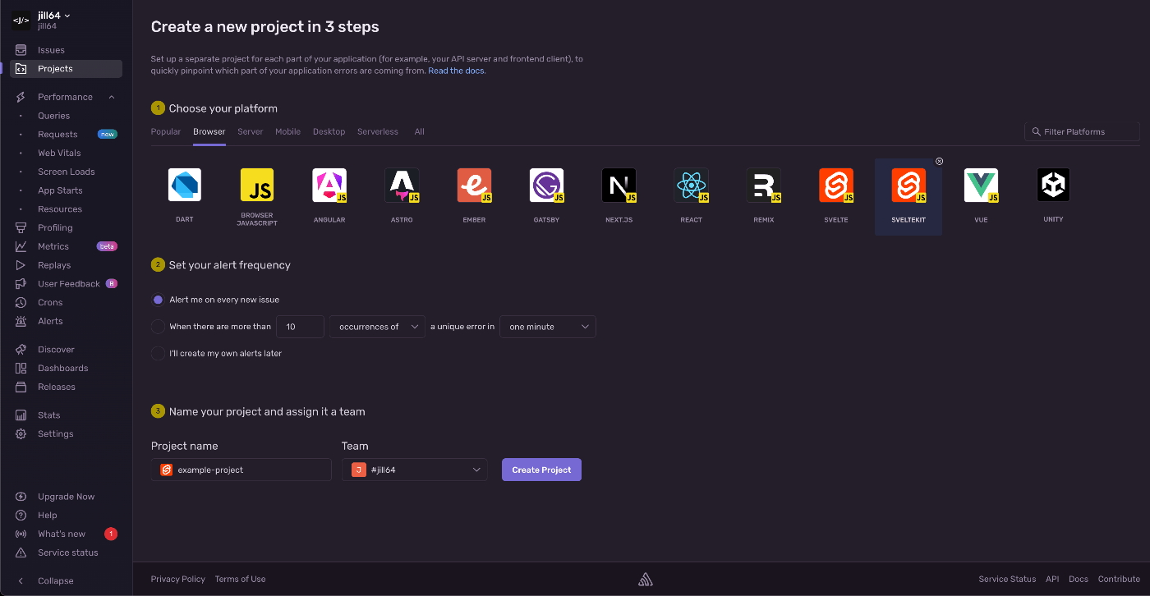This screenshot has height=596, width=1150.
Task: Click the Create Project button
Action: click(541, 470)
